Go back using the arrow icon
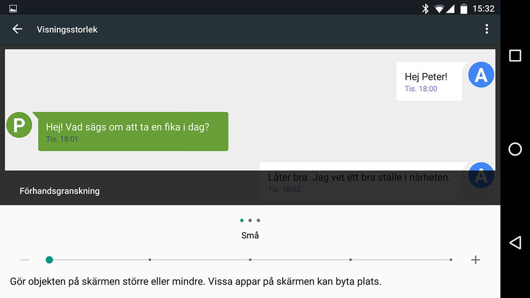The width and height of the screenshot is (530, 298). click(x=17, y=29)
